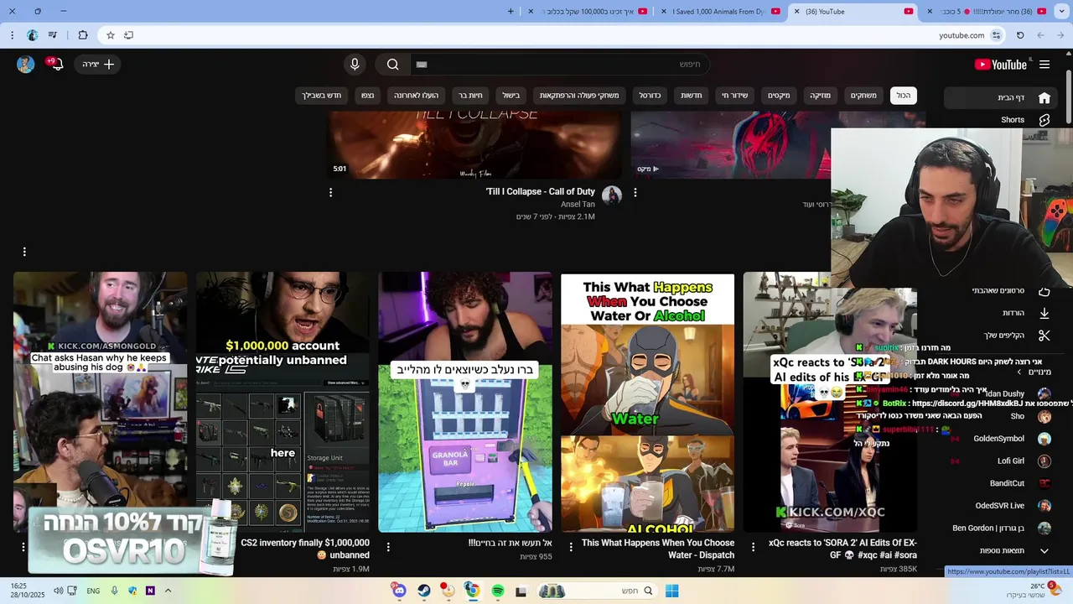This screenshot has height=604, width=1073.
Task: Open the YouTube hamburger guide menu
Action: click(1044, 65)
